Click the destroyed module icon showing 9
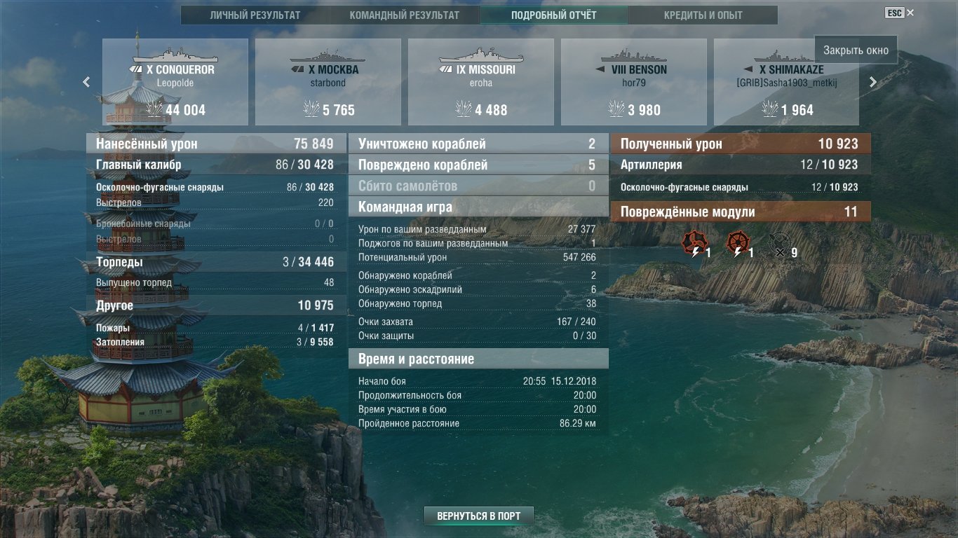The image size is (958, 538). [x=778, y=243]
